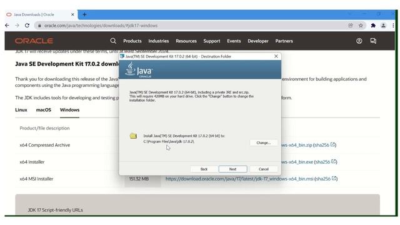Click the 'x64 Installer' row label
This screenshot has height=225, width=400.
(32, 162)
